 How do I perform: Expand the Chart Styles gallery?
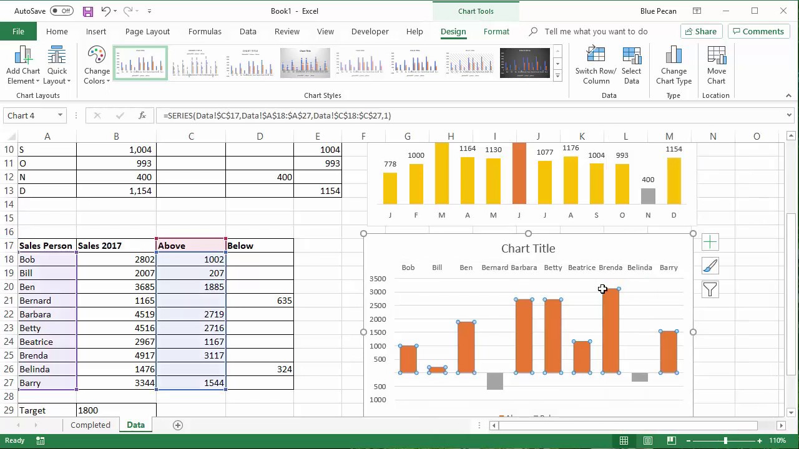coord(557,76)
